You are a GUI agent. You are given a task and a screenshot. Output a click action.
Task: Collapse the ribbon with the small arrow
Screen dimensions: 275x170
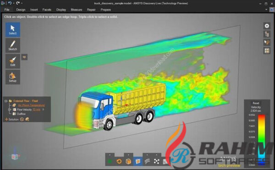click(266, 10)
